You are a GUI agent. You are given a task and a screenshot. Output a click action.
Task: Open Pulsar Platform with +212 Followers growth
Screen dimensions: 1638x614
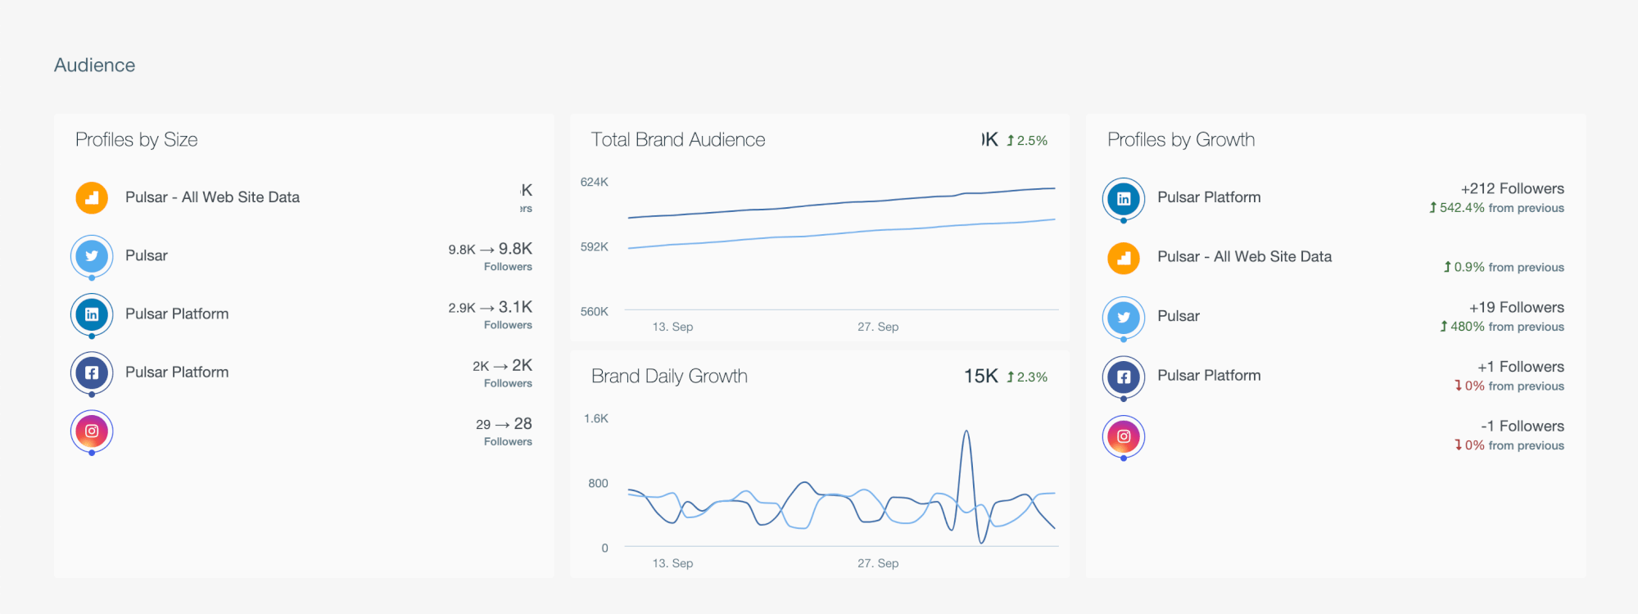coord(1208,197)
